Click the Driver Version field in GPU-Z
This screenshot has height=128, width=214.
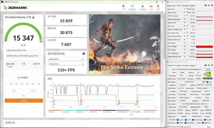coord(194,104)
